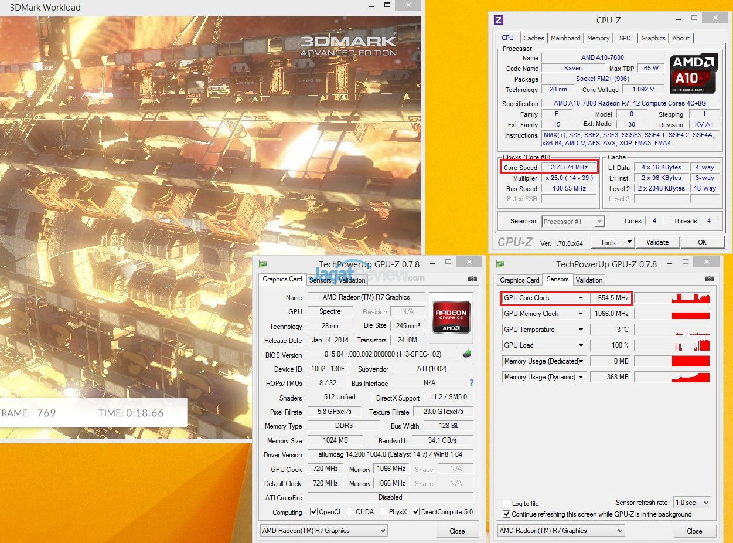Switch to the Mainboard tab in CPU-Z

(565, 38)
